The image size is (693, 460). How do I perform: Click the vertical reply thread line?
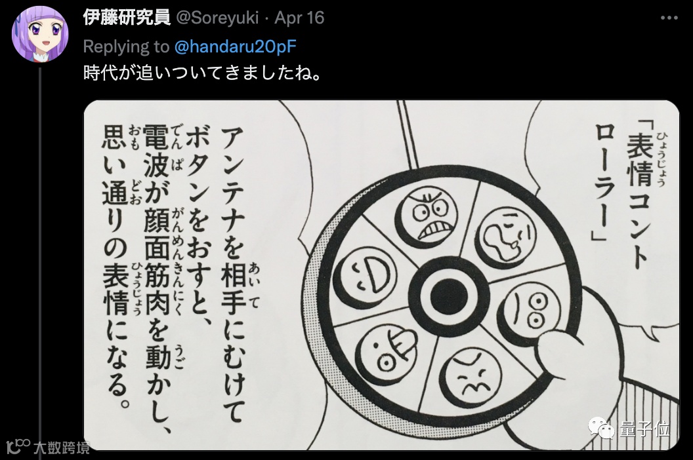tap(40, 260)
